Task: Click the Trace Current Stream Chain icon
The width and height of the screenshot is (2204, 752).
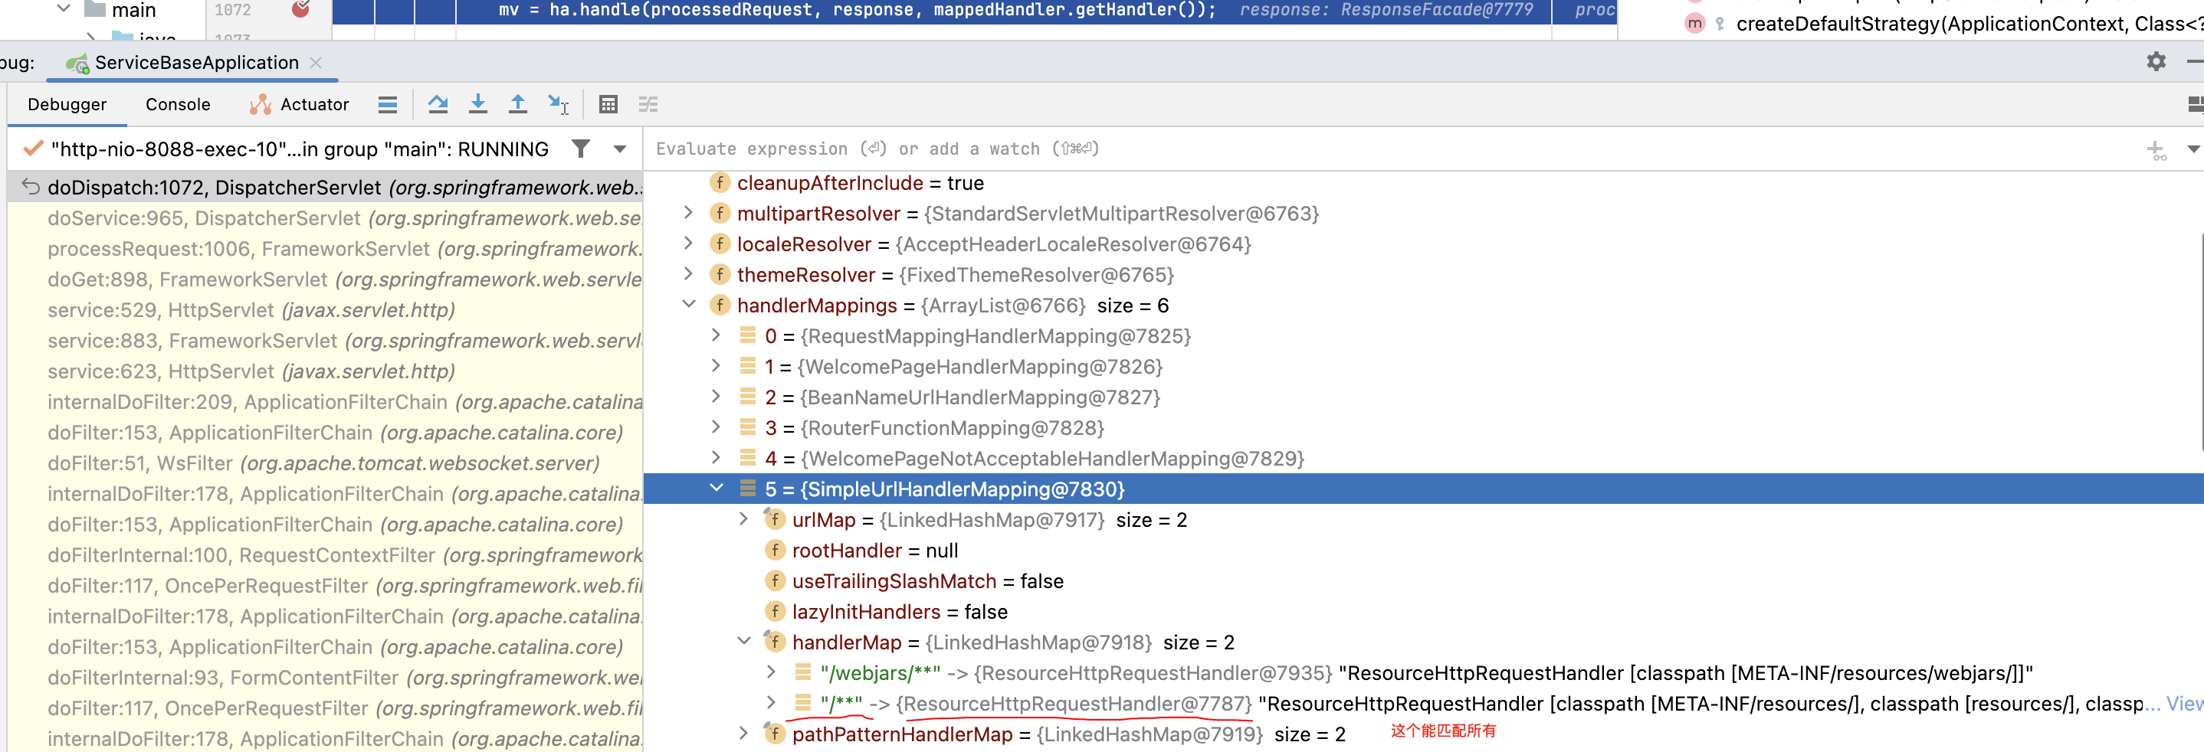Action: click(x=648, y=104)
